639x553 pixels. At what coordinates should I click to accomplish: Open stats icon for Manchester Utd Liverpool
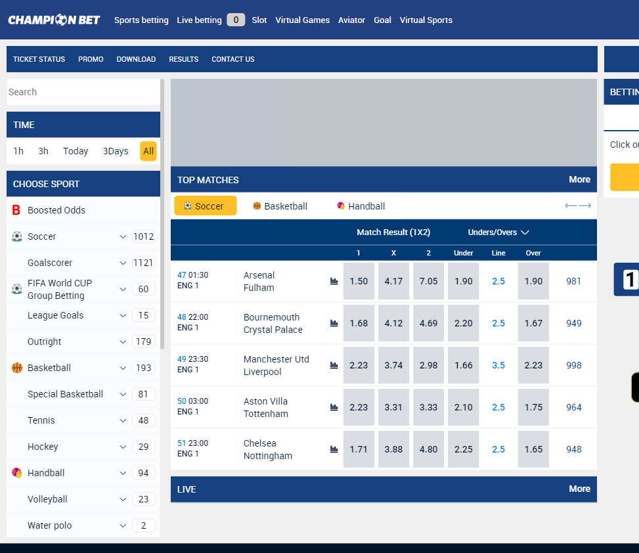pyautogui.click(x=334, y=365)
